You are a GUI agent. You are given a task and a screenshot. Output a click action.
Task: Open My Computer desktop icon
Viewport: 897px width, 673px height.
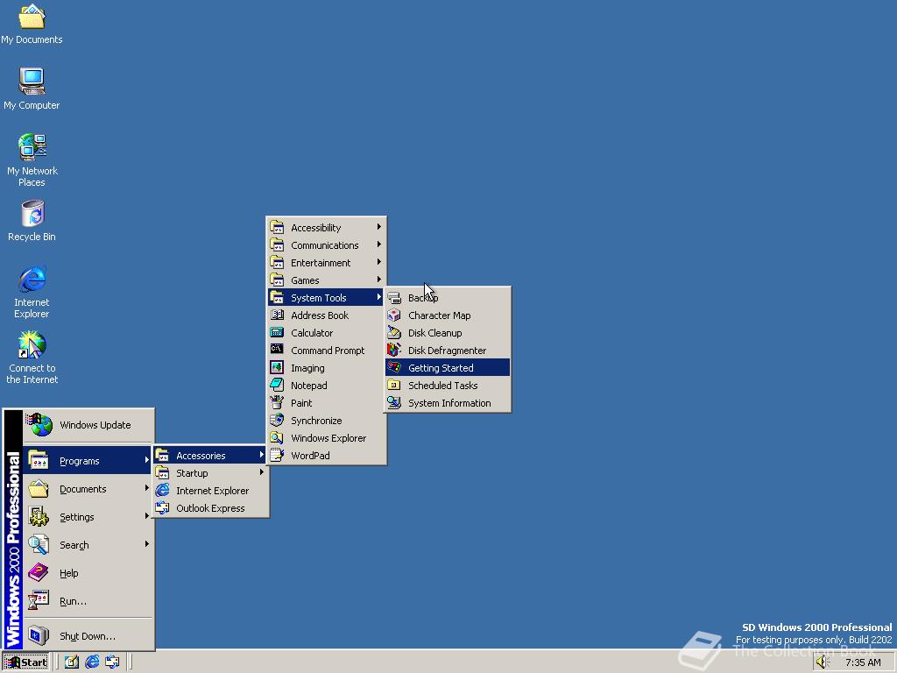click(x=32, y=89)
